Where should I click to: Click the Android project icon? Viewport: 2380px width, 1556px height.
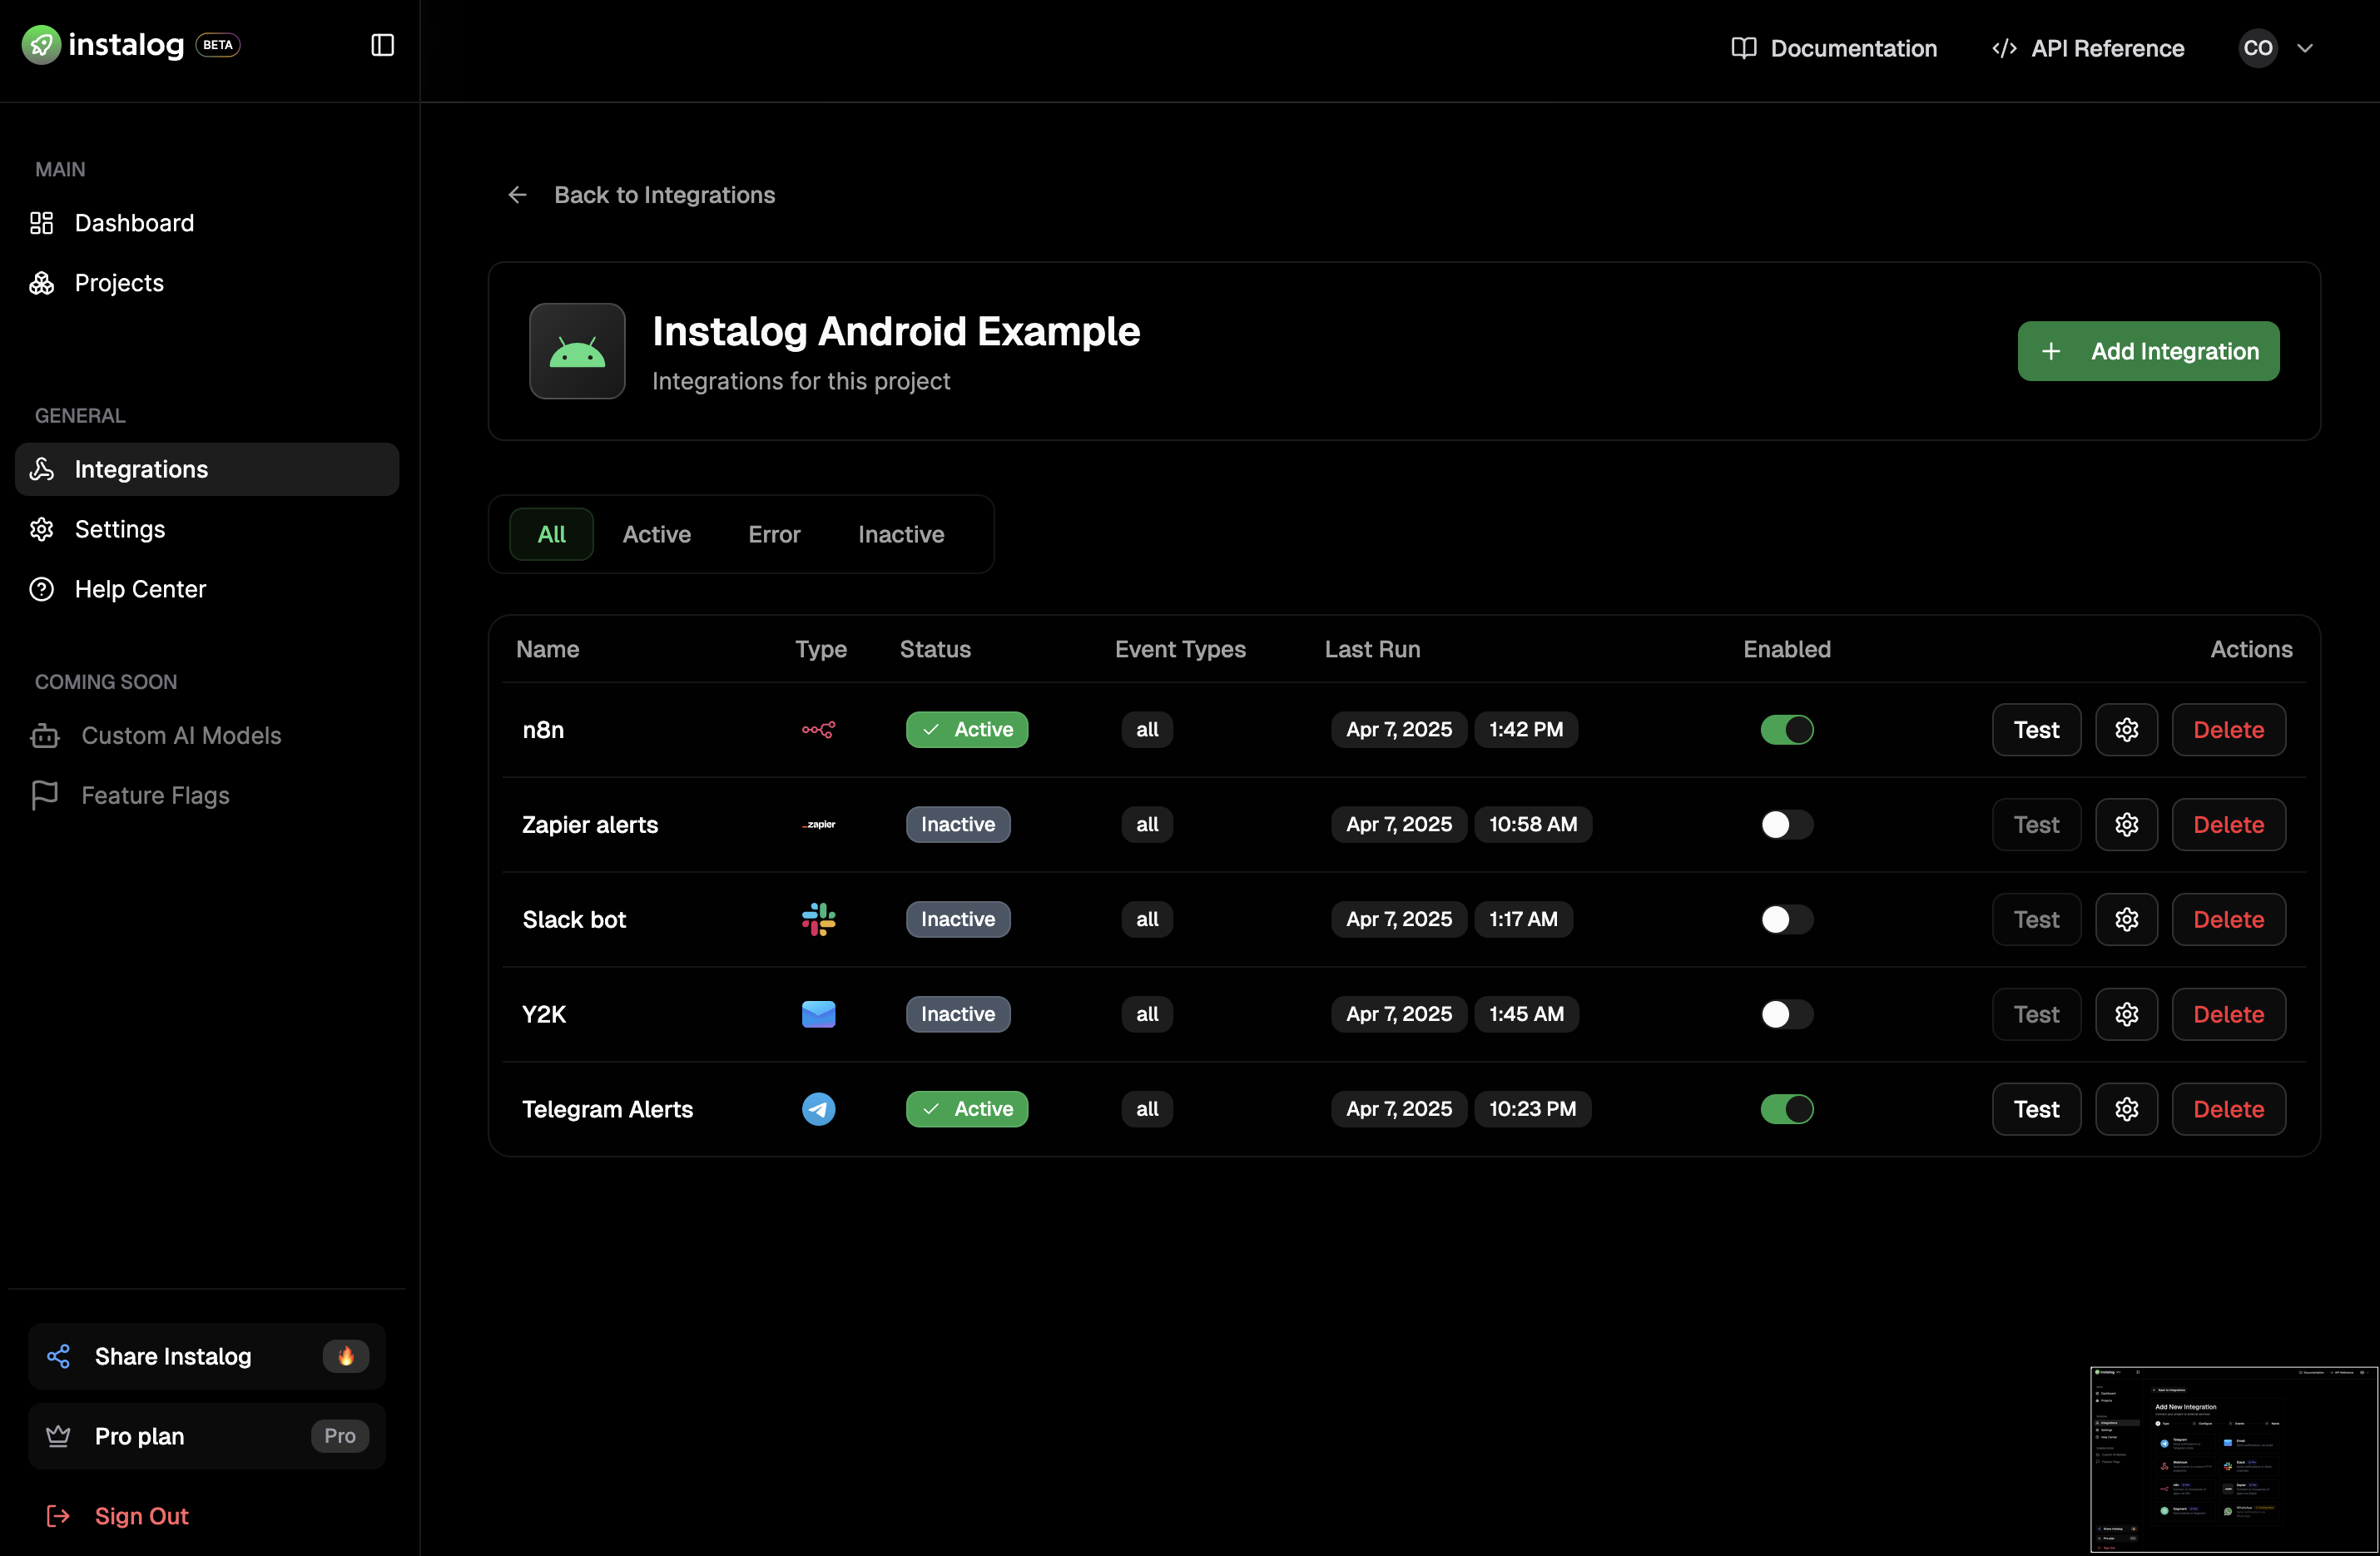pyautogui.click(x=577, y=351)
